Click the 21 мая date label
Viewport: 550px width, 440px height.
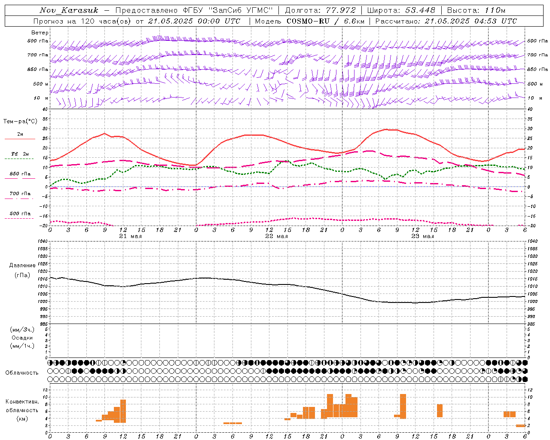pos(130,236)
